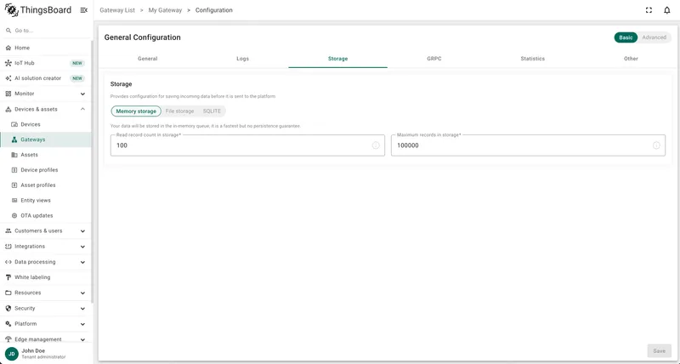This screenshot has width=680, height=364.
Task: Show info for Read record count field
Action: tap(376, 145)
